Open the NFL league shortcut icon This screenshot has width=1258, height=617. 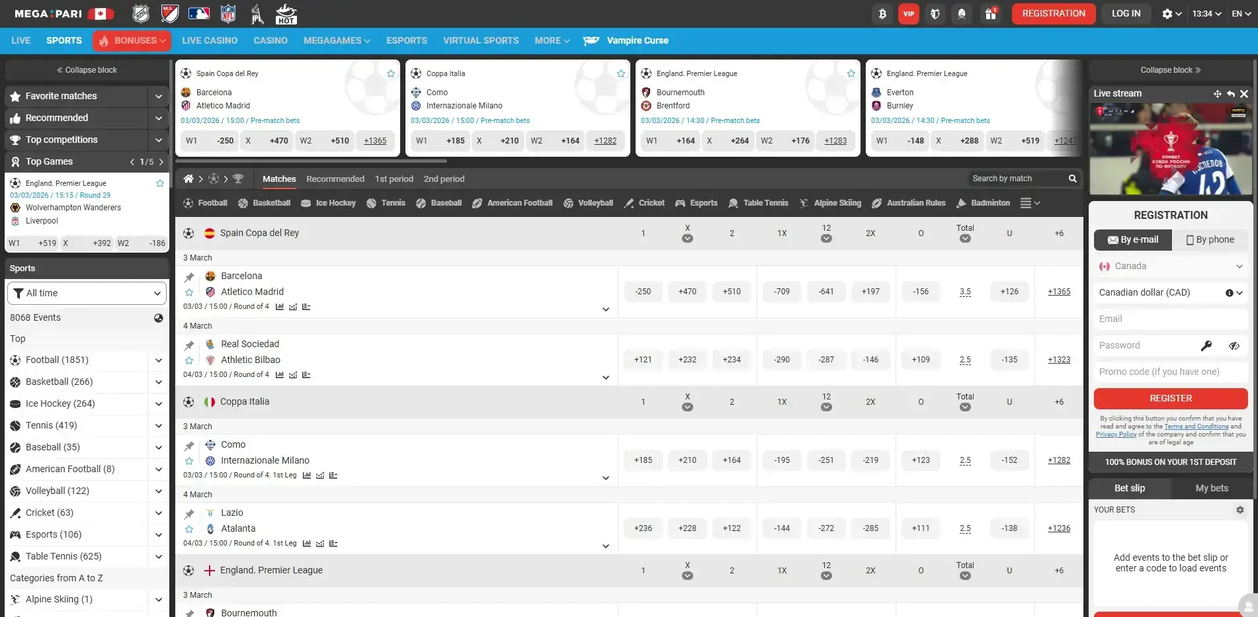click(x=228, y=14)
